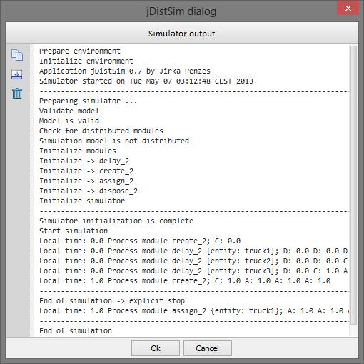The height and width of the screenshot is (364, 364).
Task: Click the 'Simulation model is not distributed' line
Action: click(114, 141)
